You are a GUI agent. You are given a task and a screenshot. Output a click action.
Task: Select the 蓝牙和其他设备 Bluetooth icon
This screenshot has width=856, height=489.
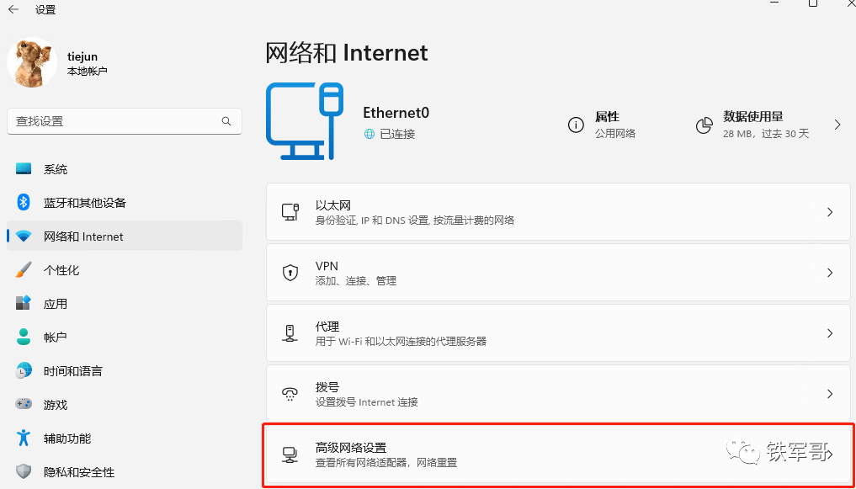[23, 202]
